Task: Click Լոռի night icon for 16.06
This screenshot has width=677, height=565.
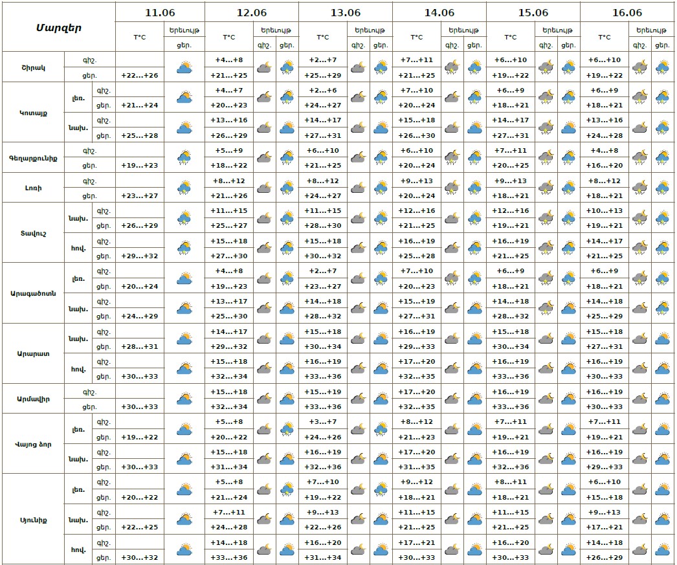Action: pos(640,188)
